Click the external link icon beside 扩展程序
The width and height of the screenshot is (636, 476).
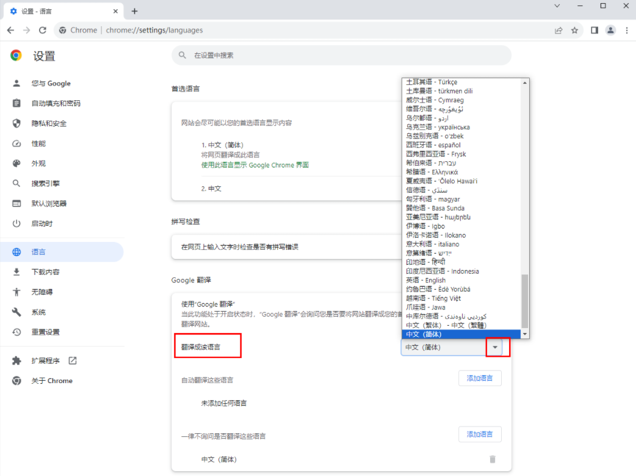73,361
